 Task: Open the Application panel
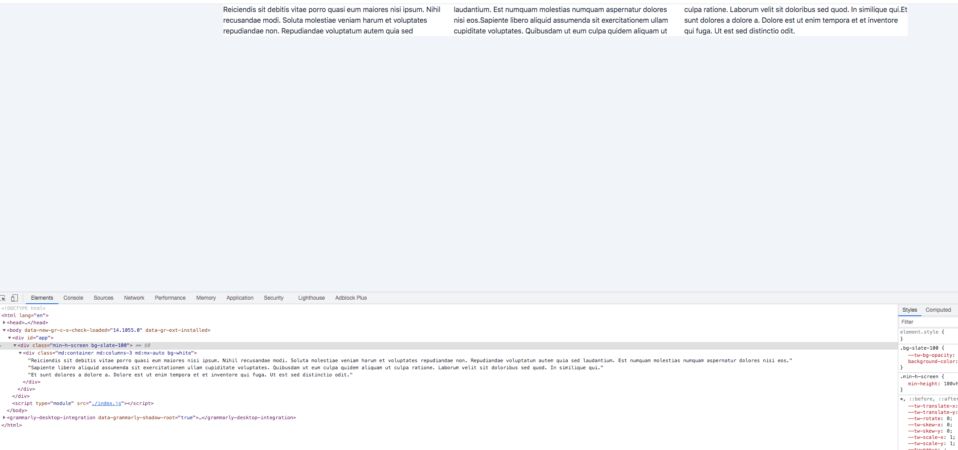[x=239, y=297]
